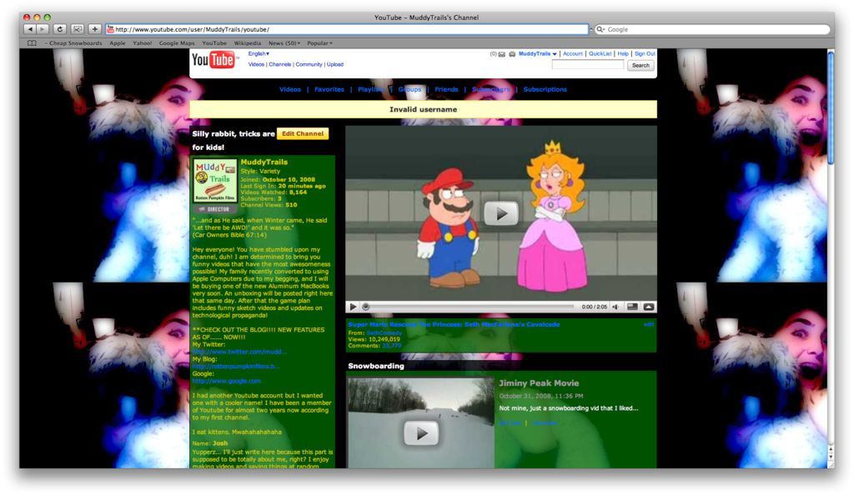Image resolution: width=854 pixels, height=495 pixels.
Task: Open the Apple bookmark
Action: [x=117, y=43]
